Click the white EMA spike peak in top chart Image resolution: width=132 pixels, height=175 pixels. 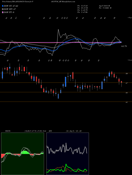(58, 29)
